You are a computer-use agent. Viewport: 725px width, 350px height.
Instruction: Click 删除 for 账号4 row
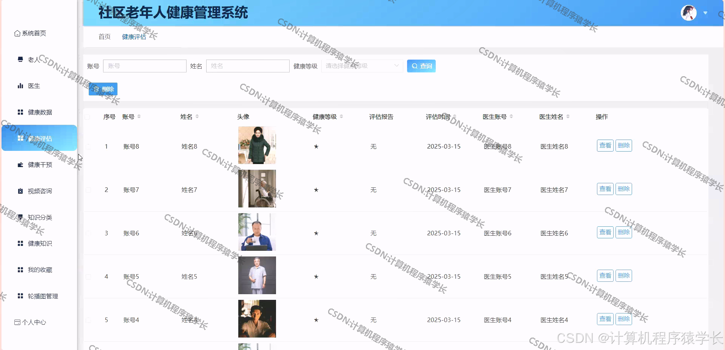[624, 319]
